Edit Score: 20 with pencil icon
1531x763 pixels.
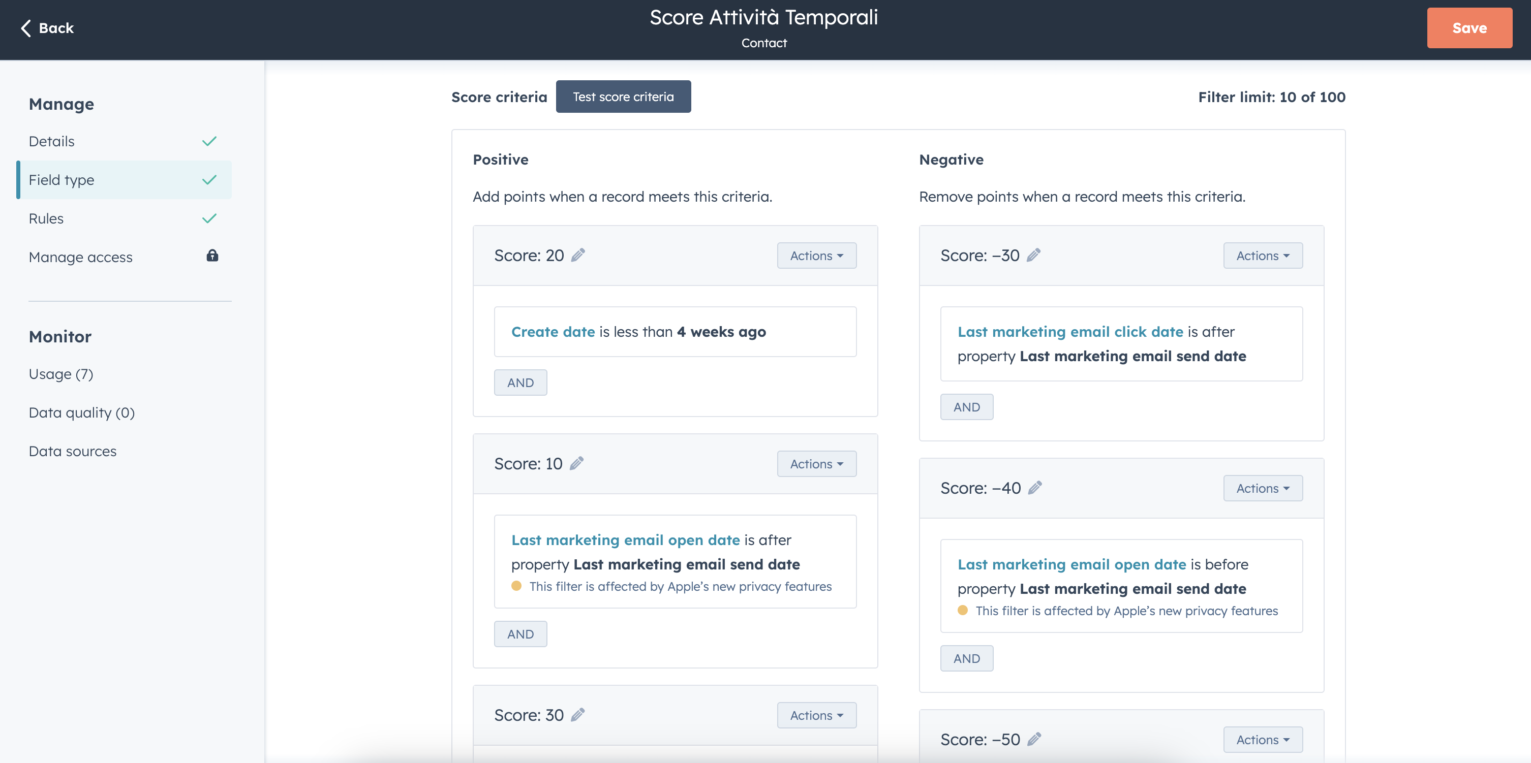click(x=578, y=255)
